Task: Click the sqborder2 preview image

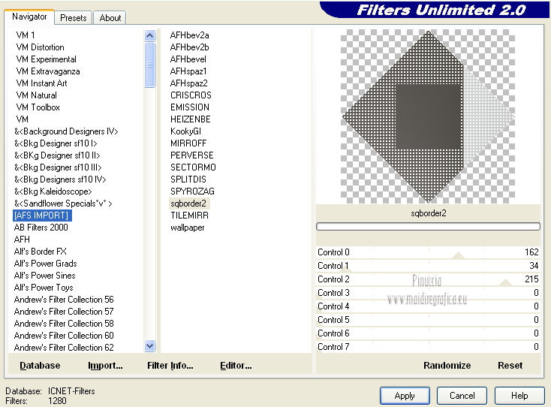Action: coord(428,116)
